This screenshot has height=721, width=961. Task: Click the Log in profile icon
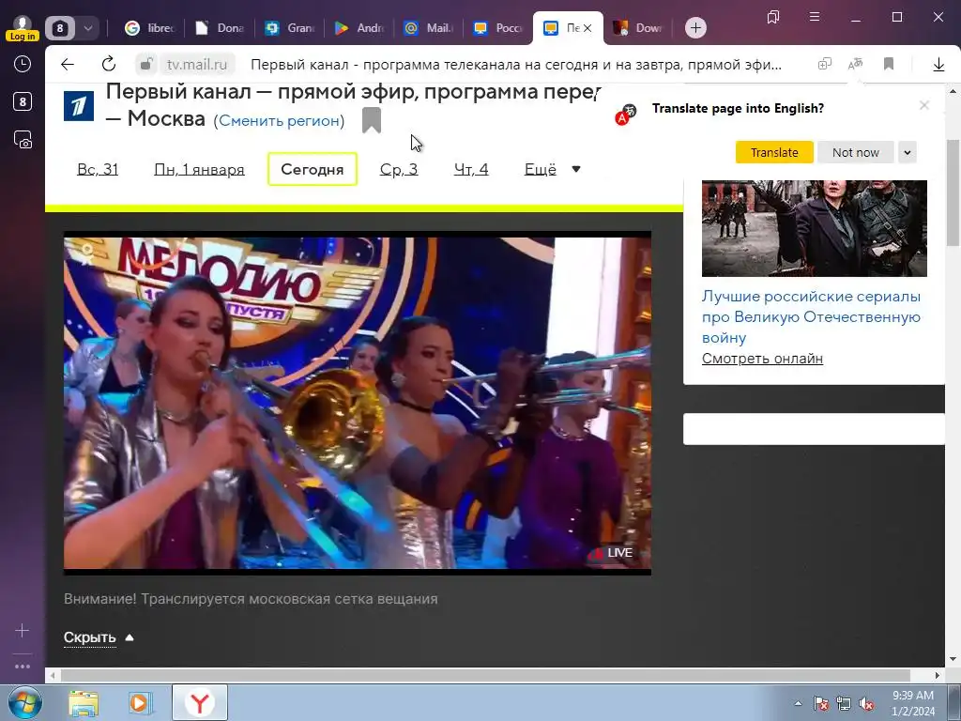(x=23, y=28)
